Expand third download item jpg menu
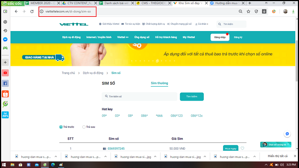 155,156
